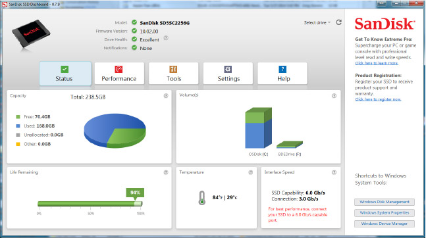Select the Status tab
Image resolution: width=426 pixels, height=238 pixels.
tap(65, 74)
